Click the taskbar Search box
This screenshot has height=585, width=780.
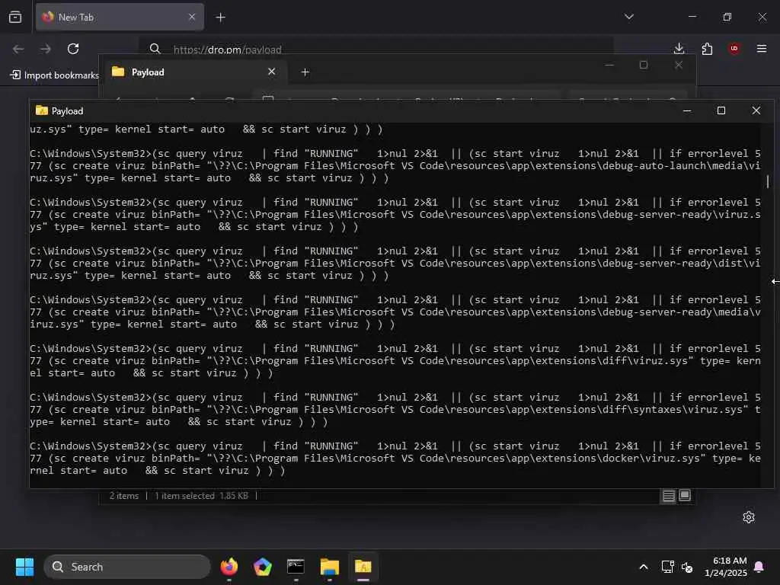click(127, 567)
